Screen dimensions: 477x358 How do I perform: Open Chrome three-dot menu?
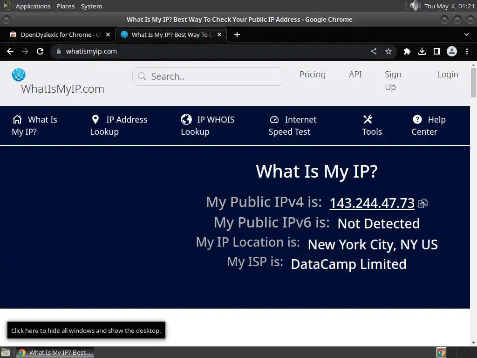(467, 51)
